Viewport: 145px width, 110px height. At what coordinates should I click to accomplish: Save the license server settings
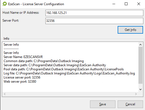pos(103,104)
